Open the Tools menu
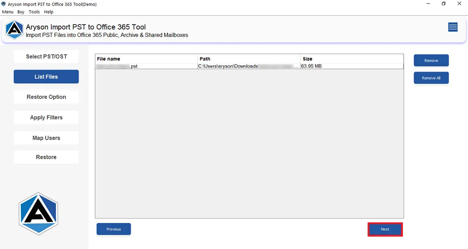The image size is (468, 249). click(x=34, y=12)
